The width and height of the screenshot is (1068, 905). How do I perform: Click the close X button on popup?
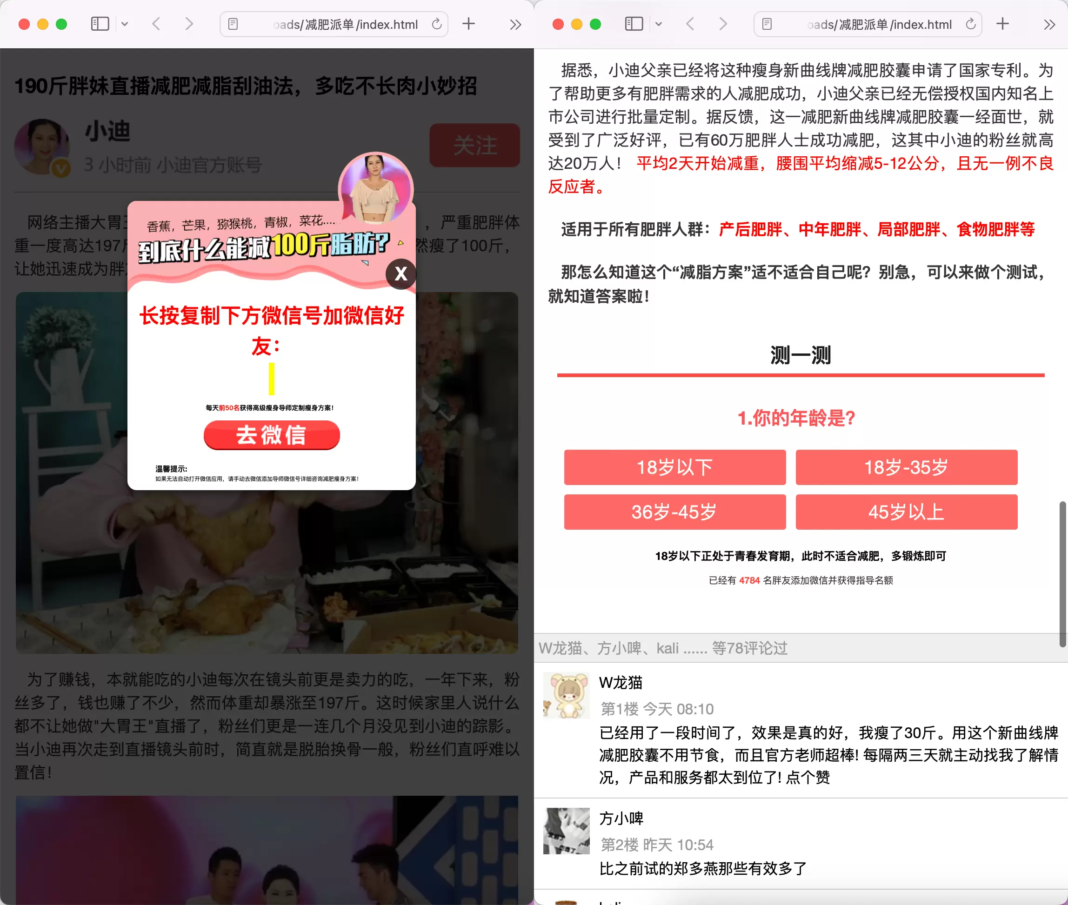tap(401, 273)
